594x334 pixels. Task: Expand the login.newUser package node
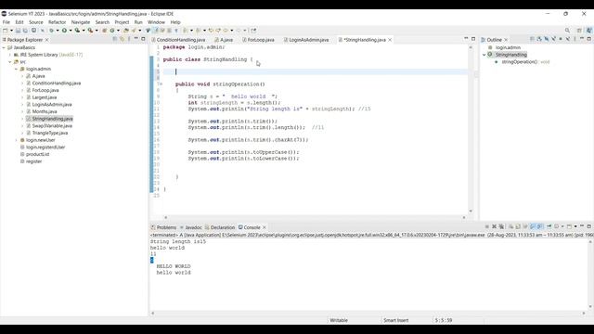(16, 140)
